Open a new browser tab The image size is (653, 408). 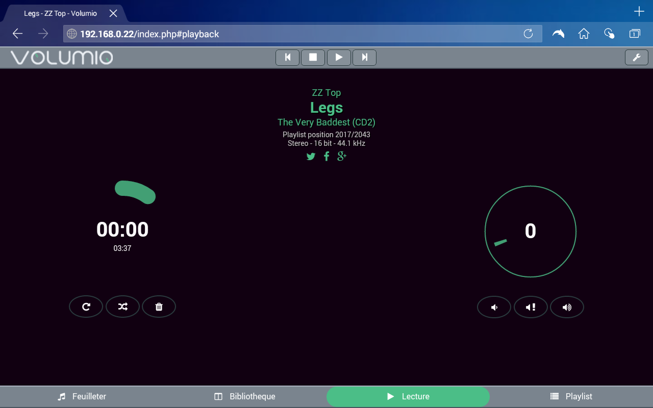pyautogui.click(x=639, y=11)
